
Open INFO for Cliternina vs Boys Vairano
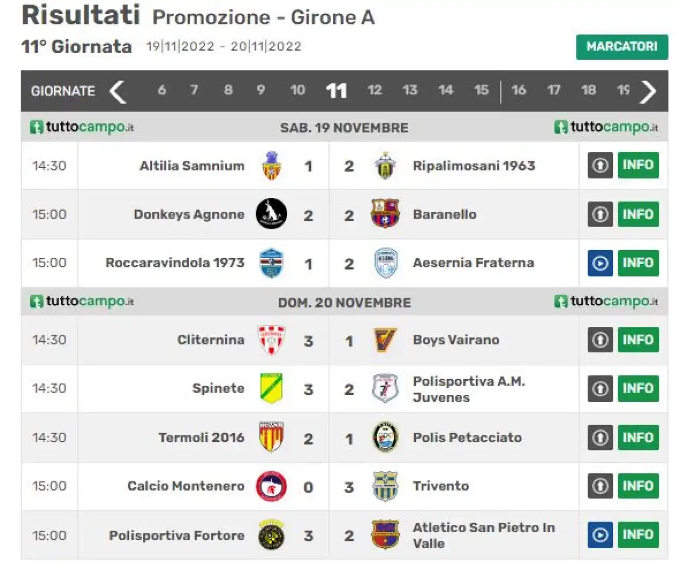638,340
